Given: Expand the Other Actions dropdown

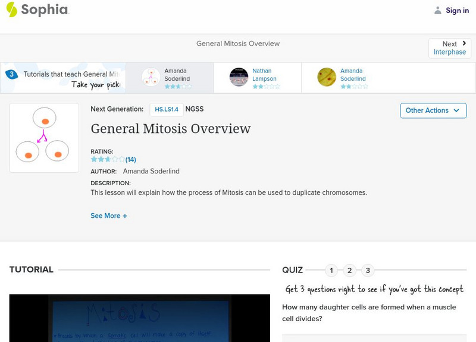Looking at the screenshot, I should click(x=433, y=110).
